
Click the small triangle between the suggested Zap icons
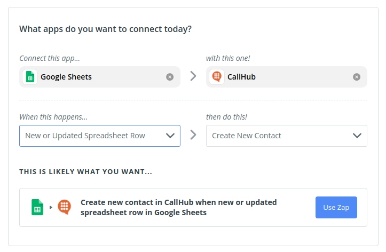point(51,208)
